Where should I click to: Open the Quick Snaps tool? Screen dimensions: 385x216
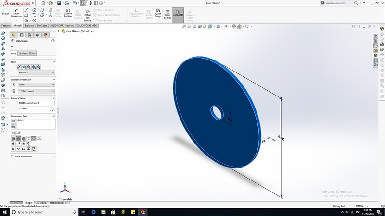pyautogui.click(x=158, y=13)
